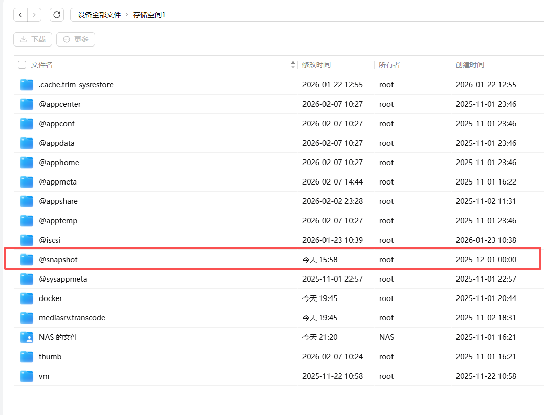Image resolution: width=544 pixels, height=415 pixels.
Task: Click the @appmeta folder icon
Action: coord(27,182)
